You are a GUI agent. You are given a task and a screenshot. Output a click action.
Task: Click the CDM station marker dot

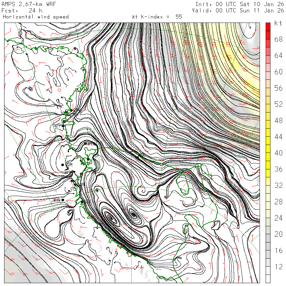click(x=63, y=165)
